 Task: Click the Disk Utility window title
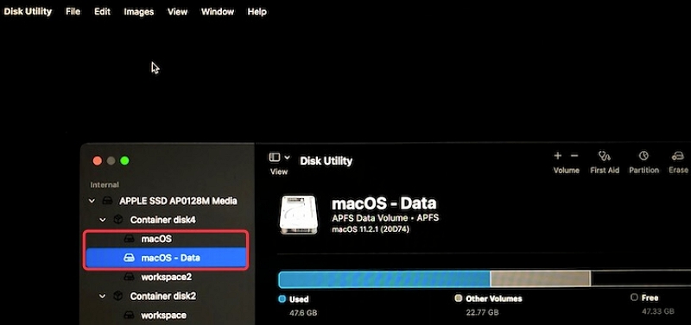[326, 161]
